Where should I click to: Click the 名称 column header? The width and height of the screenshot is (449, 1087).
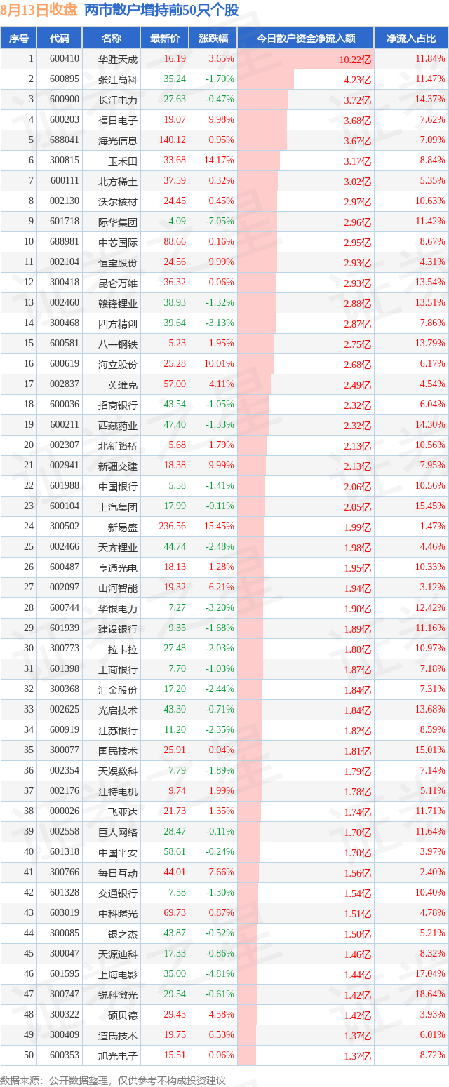coord(111,39)
